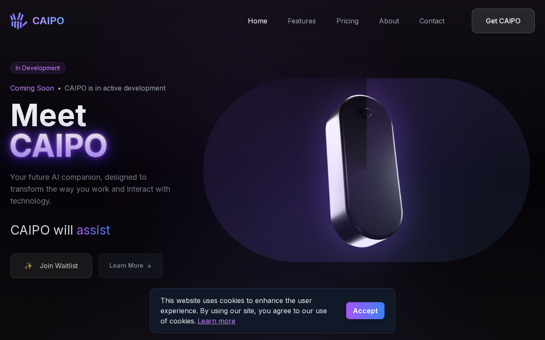
Task: Click the Get CAIPO button
Action: (x=503, y=21)
